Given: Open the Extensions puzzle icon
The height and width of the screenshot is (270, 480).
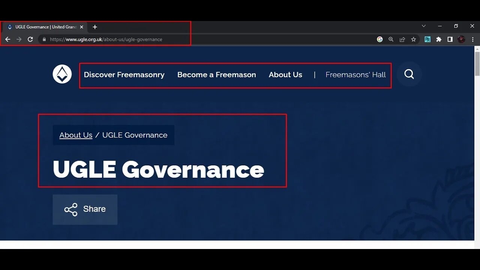Looking at the screenshot, I should [439, 39].
